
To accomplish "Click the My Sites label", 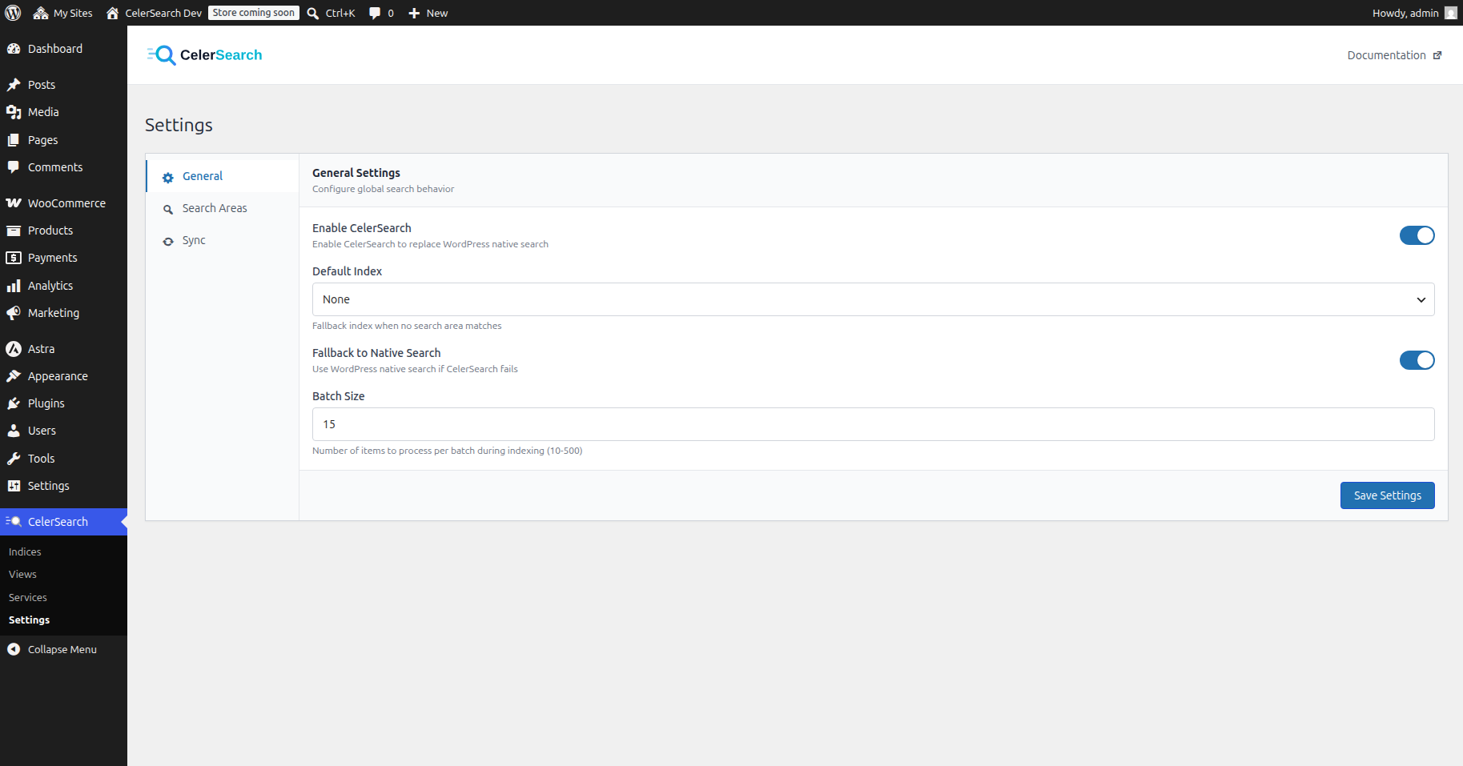I will (73, 13).
